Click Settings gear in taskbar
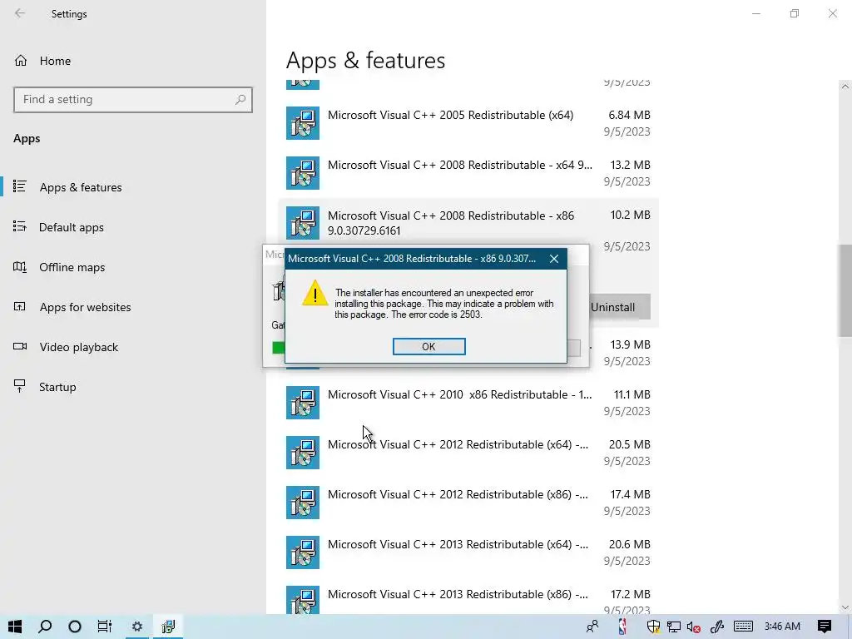The image size is (852, 639). click(x=137, y=627)
